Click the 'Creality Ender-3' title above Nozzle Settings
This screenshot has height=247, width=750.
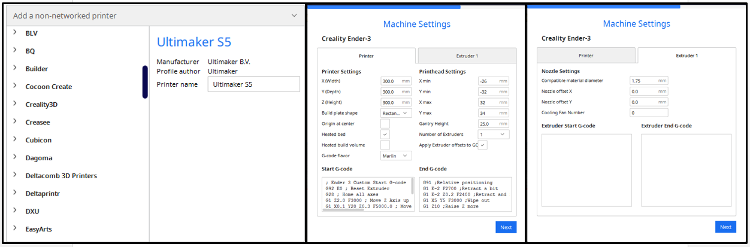click(x=566, y=38)
